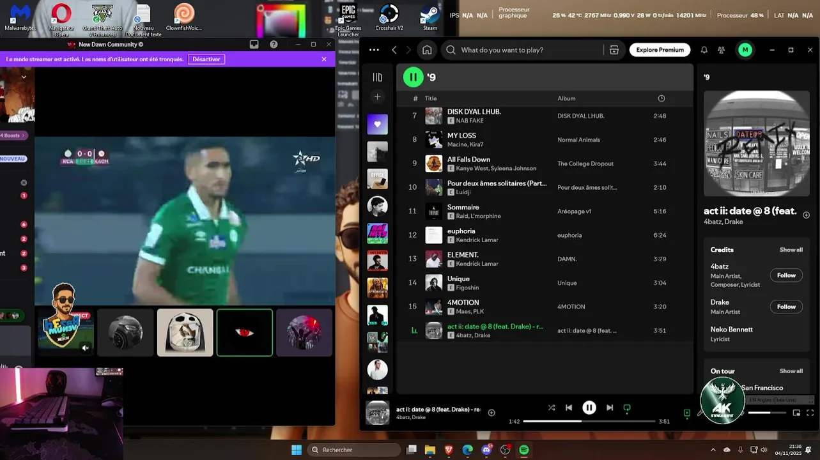This screenshot has height=460, width=820.
Task: Skip to next track in Spotify
Action: (610, 408)
